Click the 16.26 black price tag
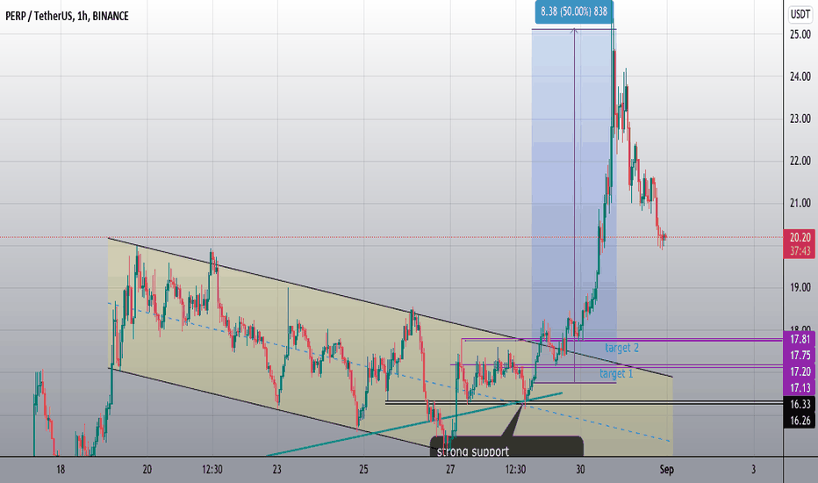The width and height of the screenshot is (818, 483). point(800,421)
